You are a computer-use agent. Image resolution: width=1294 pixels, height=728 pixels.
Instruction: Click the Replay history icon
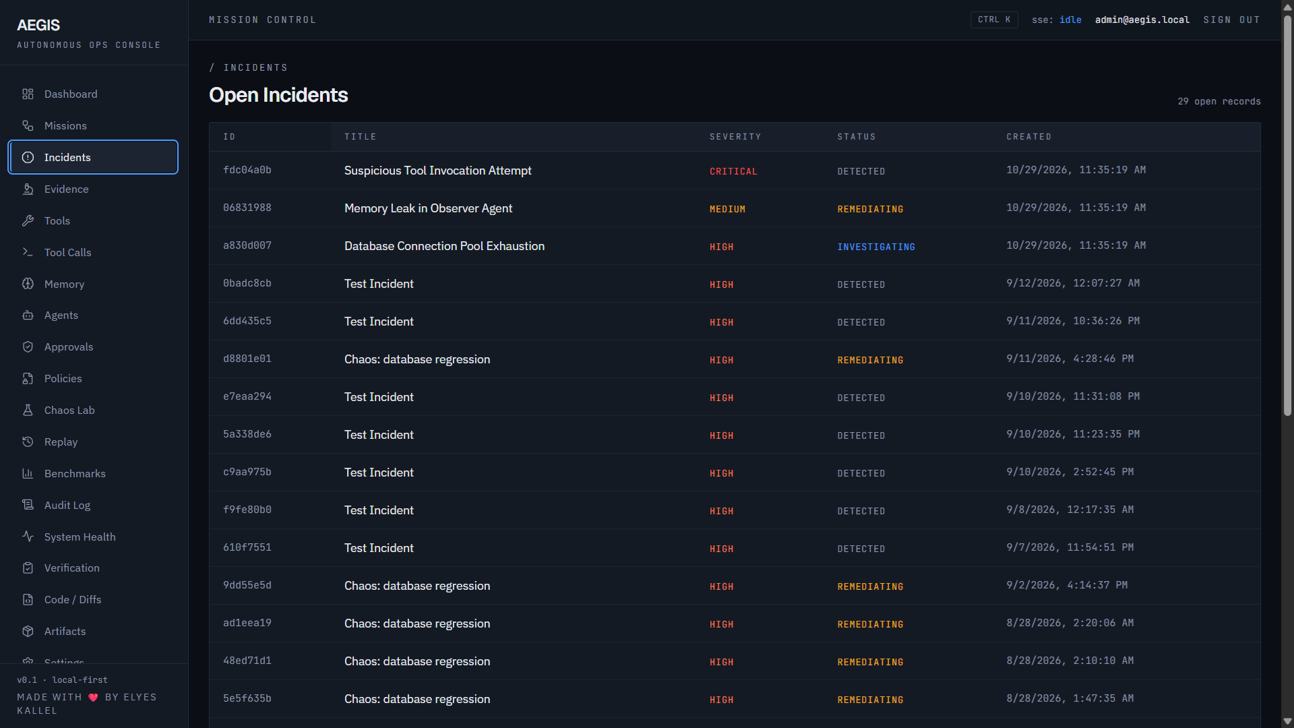click(28, 442)
